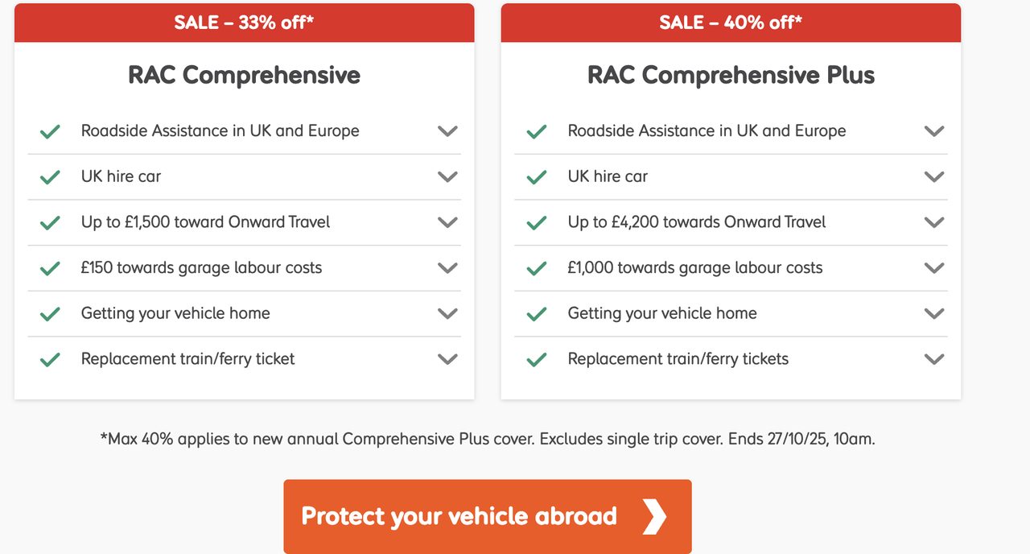Expand the £150 garage labour costs chevron

pyautogui.click(x=447, y=267)
